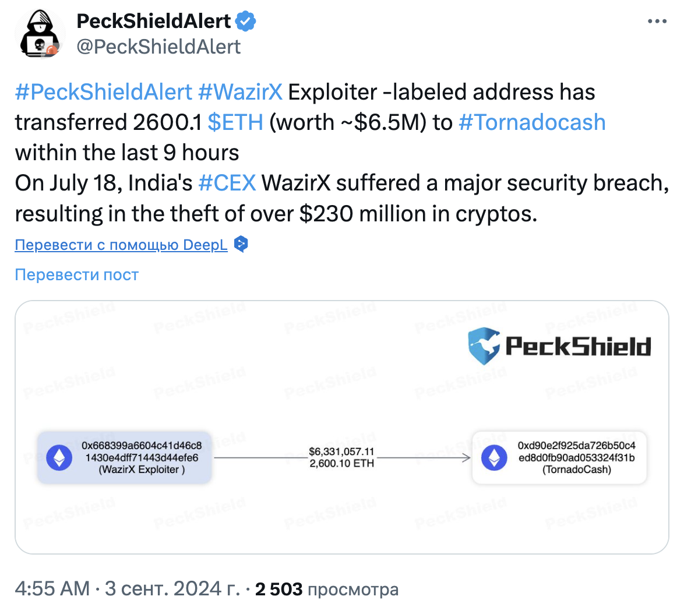The width and height of the screenshot is (684, 614).
Task: Open the PeckShieldAlert display name
Action: pos(154,22)
